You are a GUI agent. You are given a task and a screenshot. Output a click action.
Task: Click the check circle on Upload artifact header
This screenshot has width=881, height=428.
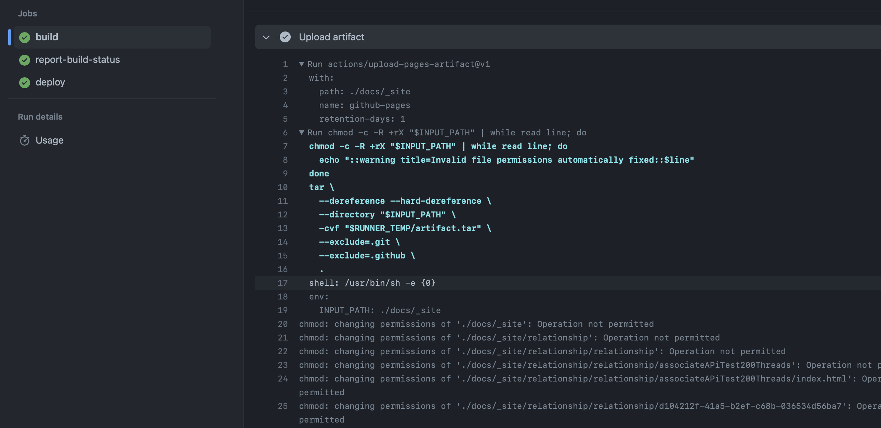(285, 37)
